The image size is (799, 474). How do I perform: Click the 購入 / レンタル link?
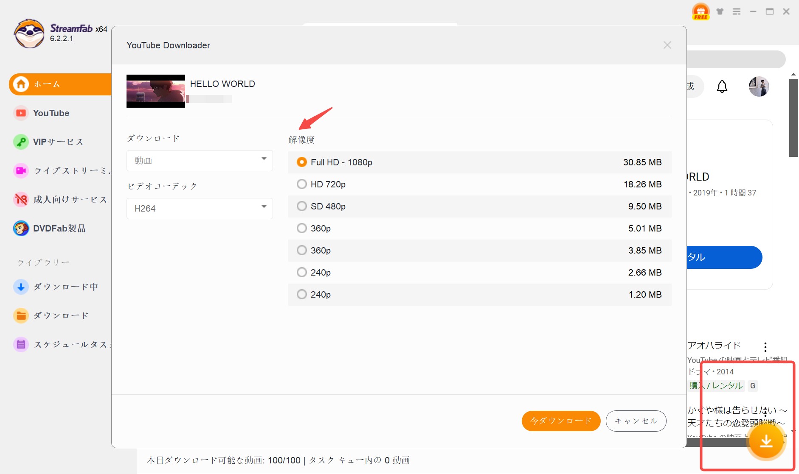coord(716,385)
